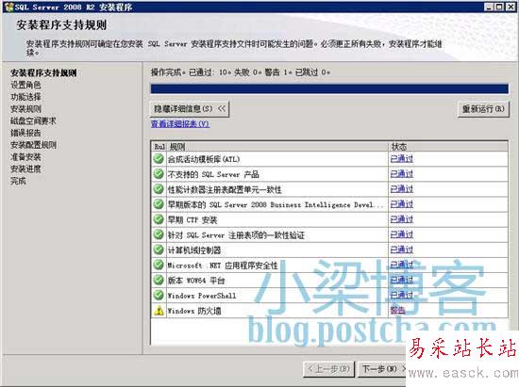This screenshot has height=387, width=519.
Task: Click green check icon for Microsoft .NET 应用程序安全性
Action: 159,265
